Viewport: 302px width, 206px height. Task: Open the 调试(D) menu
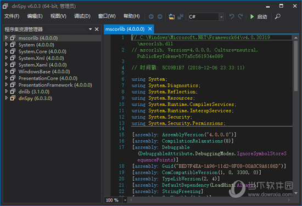coord(82,16)
